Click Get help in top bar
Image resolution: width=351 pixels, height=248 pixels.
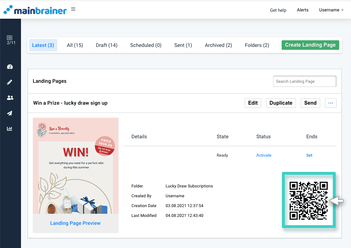tap(278, 10)
